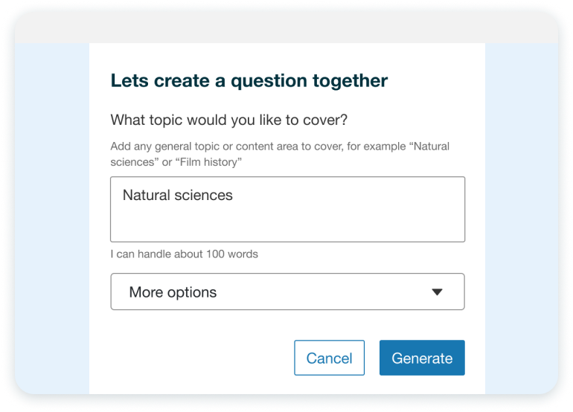
Task: Click the 'Natural sciences' example in the helper text
Action: [x=280, y=154]
